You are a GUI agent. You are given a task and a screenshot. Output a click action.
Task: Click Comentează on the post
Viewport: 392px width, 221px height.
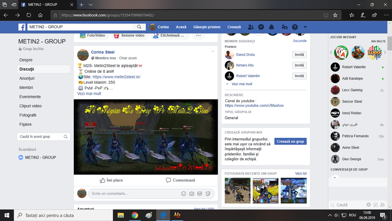180,180
